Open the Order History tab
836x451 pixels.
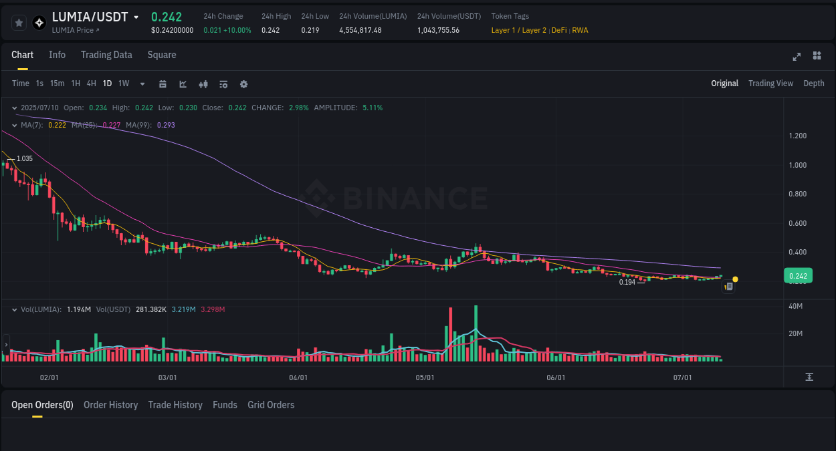[110, 404]
